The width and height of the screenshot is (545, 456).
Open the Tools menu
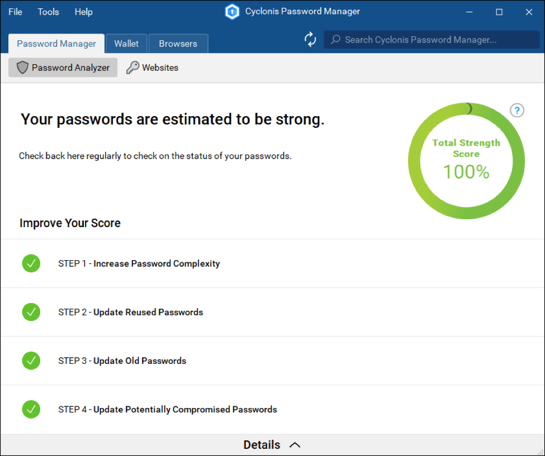48,11
